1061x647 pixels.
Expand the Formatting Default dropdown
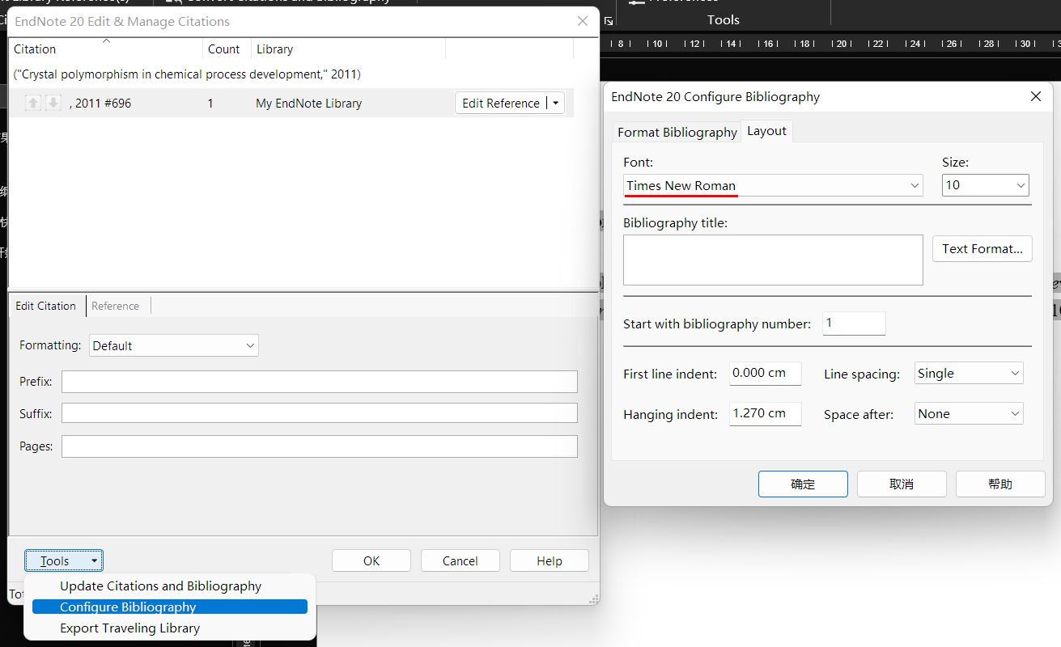pyautogui.click(x=174, y=345)
